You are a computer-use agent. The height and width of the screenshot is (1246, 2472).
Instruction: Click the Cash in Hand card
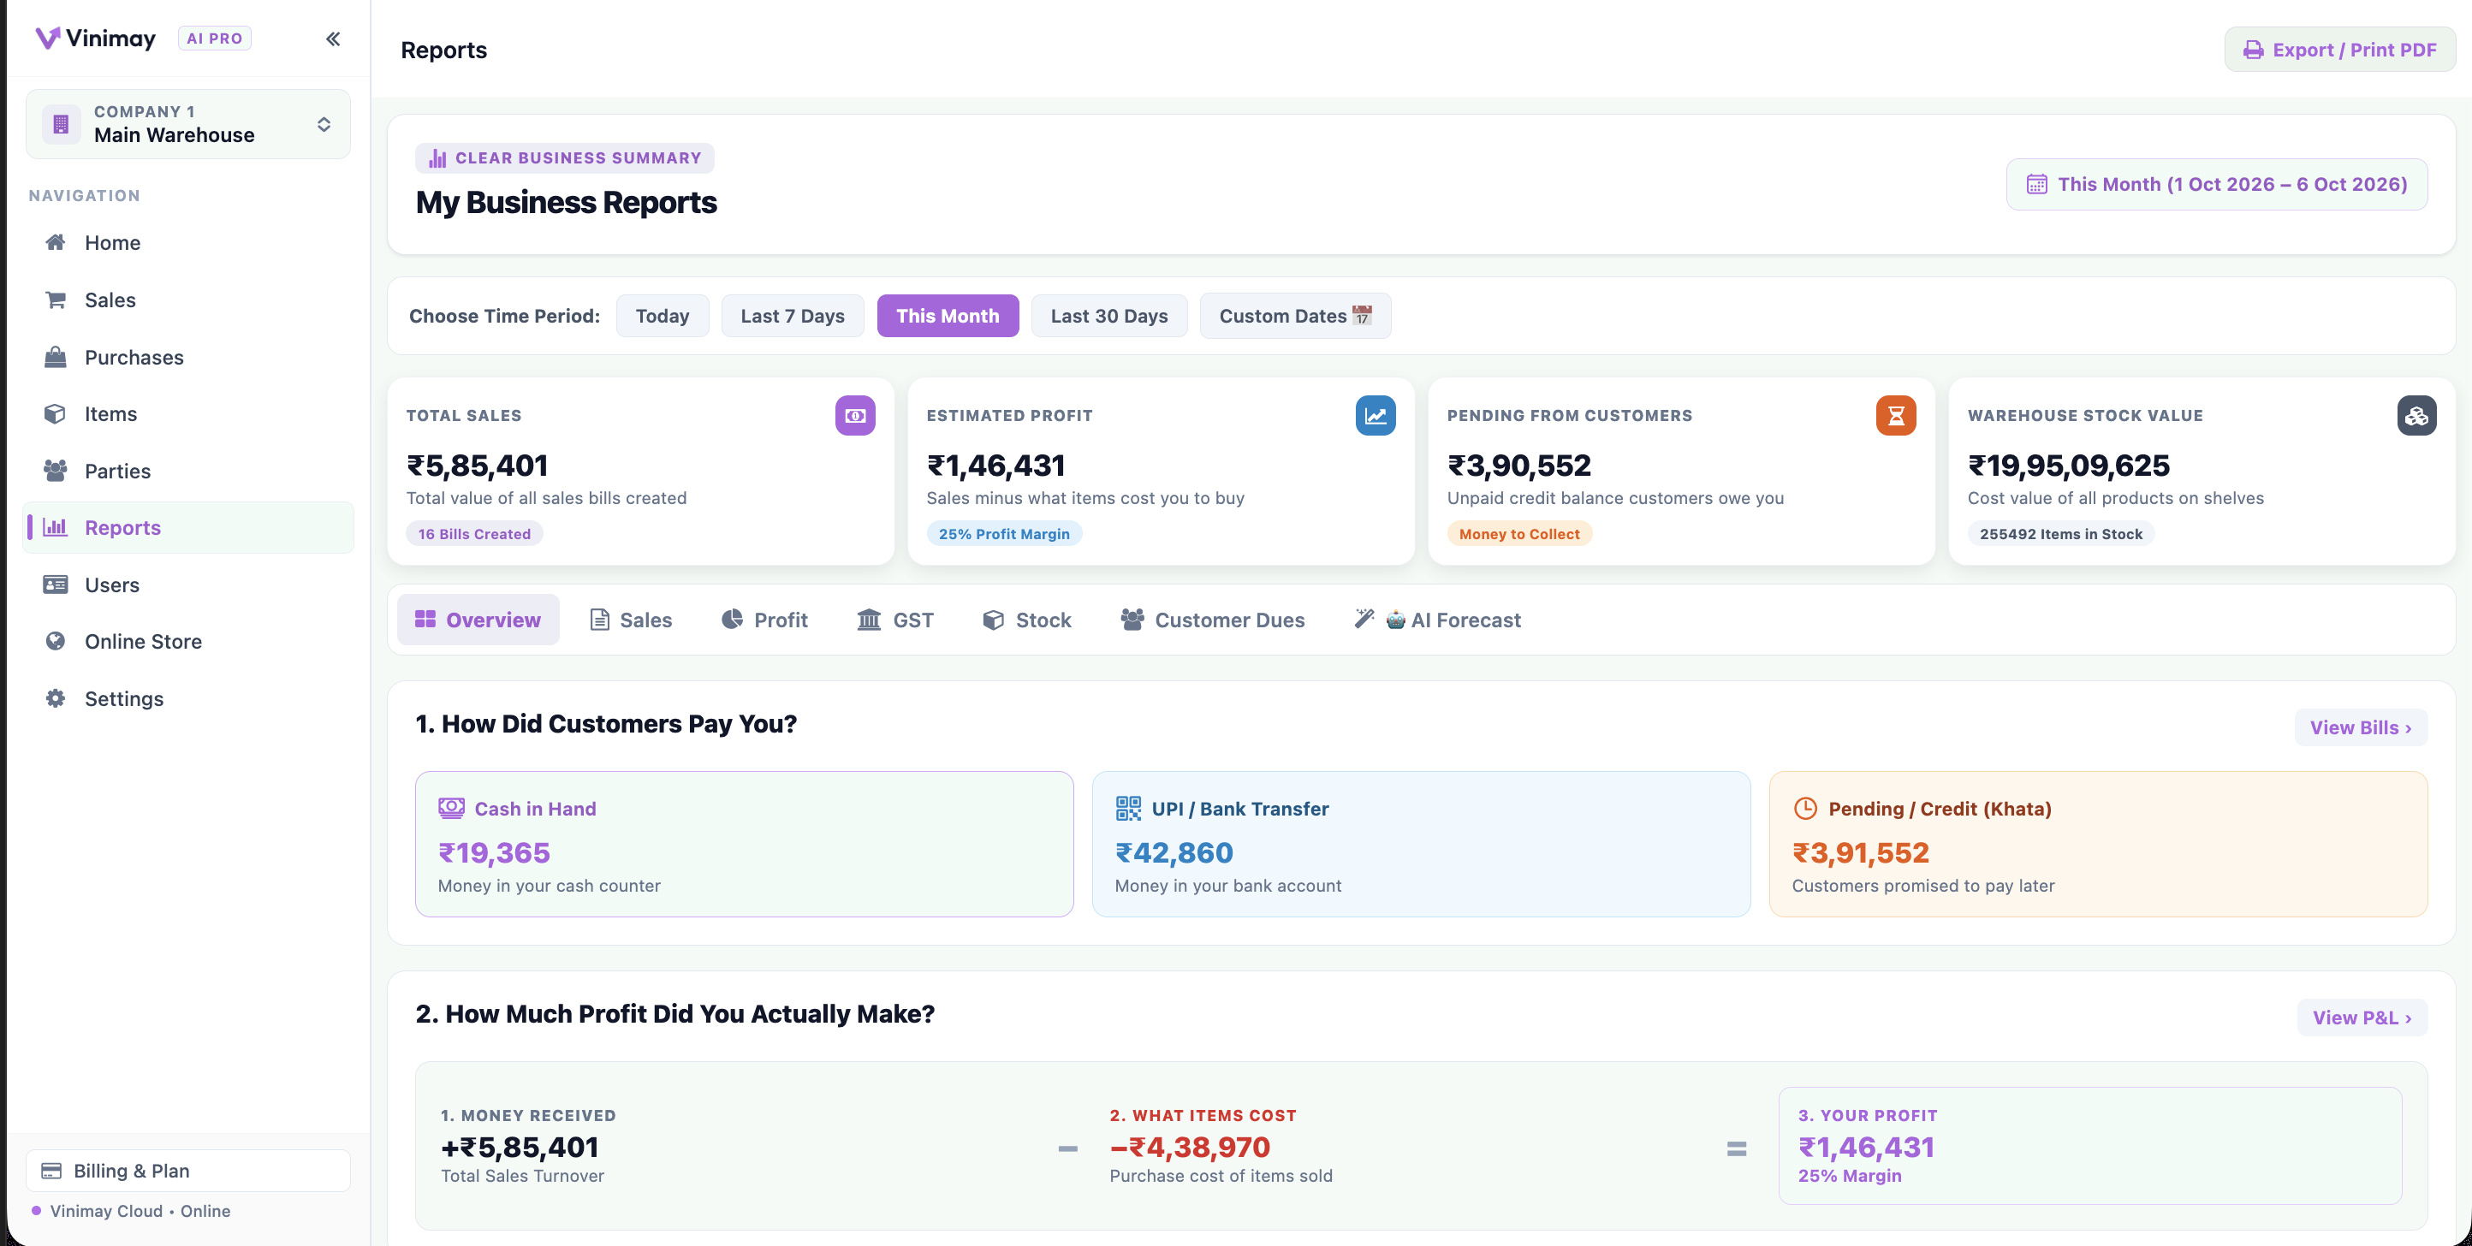(x=744, y=844)
